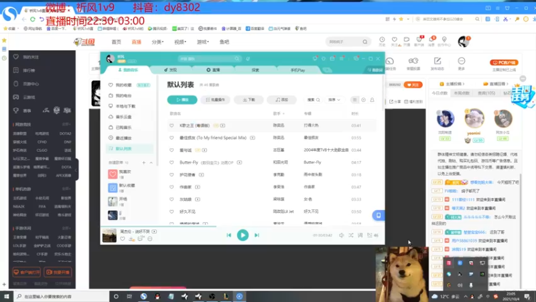Click the 批量操作 batch button
Image resolution: width=536 pixels, height=302 pixels.
click(x=215, y=99)
